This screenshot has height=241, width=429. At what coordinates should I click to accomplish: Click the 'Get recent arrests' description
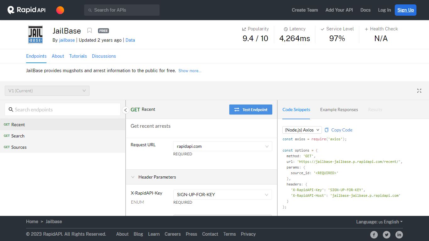[150, 126]
